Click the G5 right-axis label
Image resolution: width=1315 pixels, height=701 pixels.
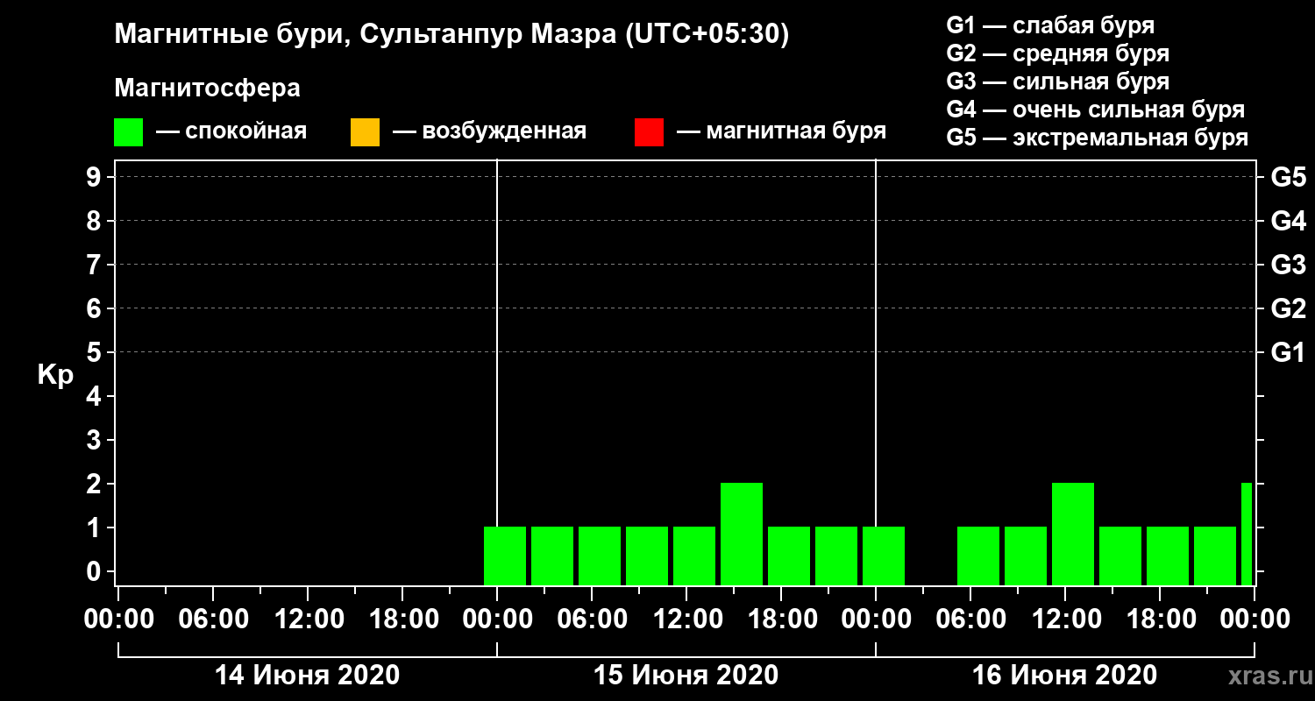coord(1288,178)
